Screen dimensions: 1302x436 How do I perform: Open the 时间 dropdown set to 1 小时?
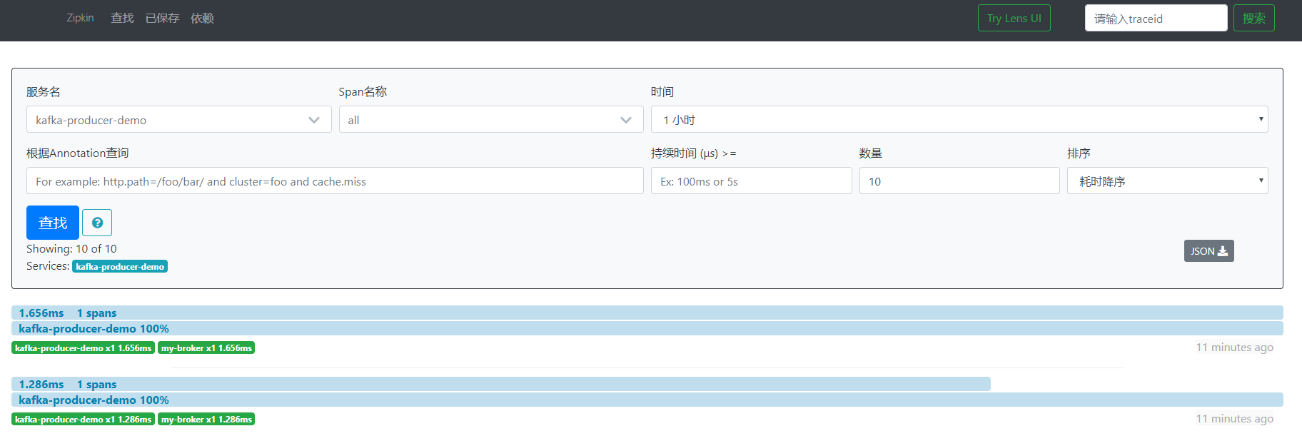pyautogui.click(x=959, y=119)
